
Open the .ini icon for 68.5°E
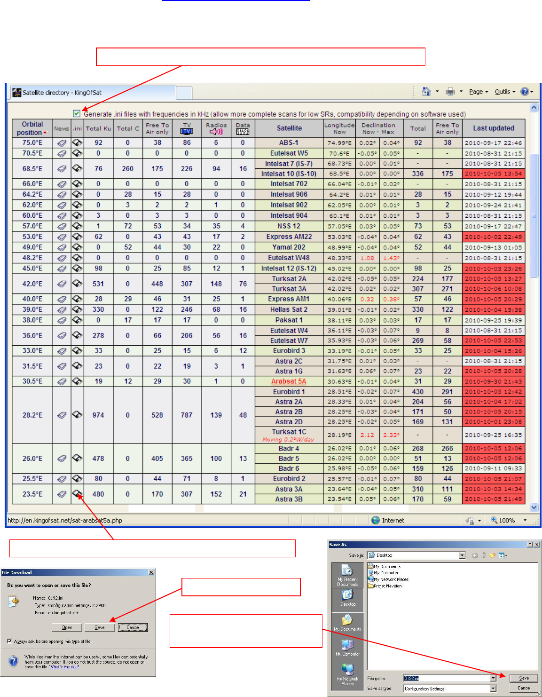pos(77,168)
